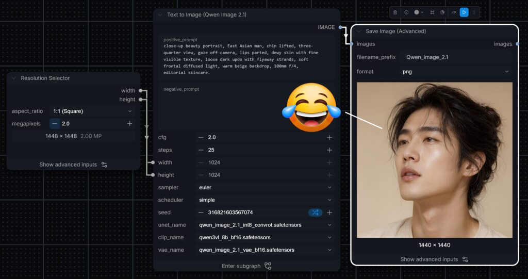Show advanced inputs in Save Image node

434,259
